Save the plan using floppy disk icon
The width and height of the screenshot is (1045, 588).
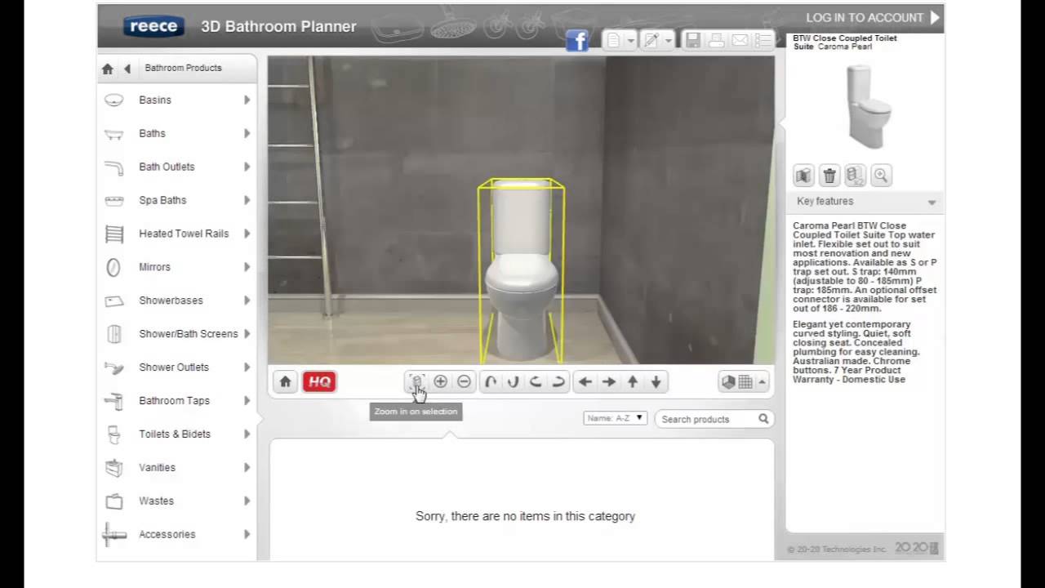click(693, 40)
